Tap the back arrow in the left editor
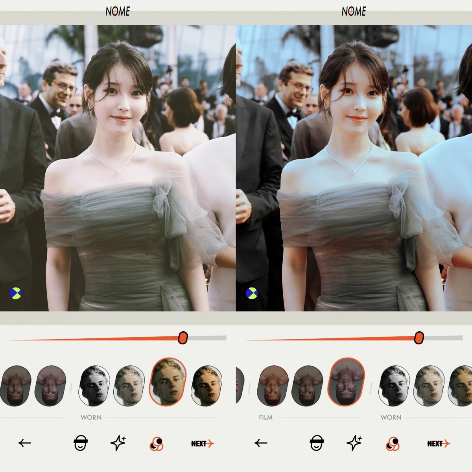472x472 pixels. coord(24,443)
